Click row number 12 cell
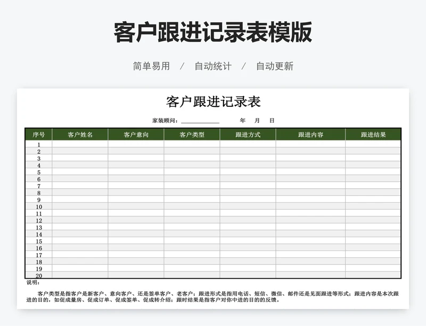The height and width of the screenshot is (326, 426). coord(38,220)
